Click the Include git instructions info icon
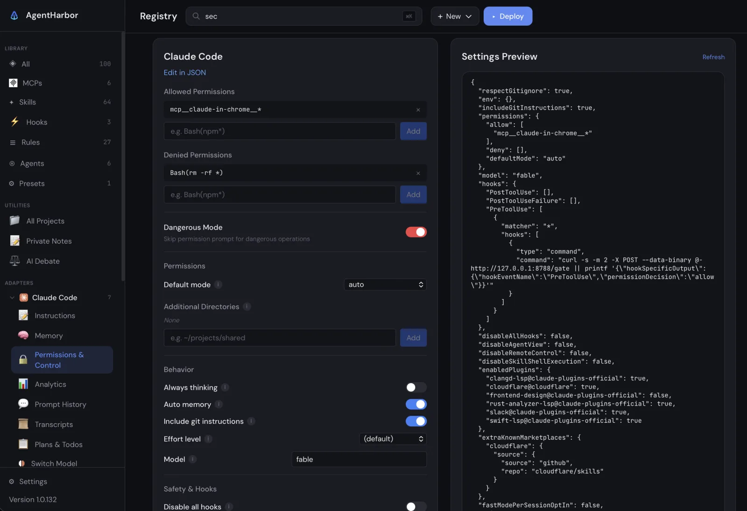 point(251,421)
